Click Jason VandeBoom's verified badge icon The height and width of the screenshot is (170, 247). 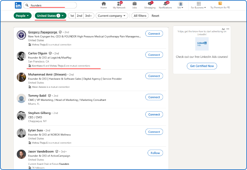(x=57, y=151)
